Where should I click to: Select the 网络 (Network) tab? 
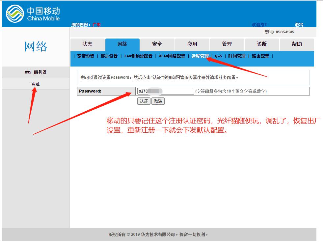tap(122, 44)
